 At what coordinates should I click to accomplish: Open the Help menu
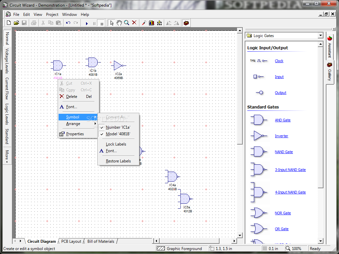(85, 15)
